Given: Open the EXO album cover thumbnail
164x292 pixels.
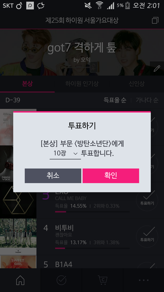Looking at the screenshot, I should (x=18, y=200).
